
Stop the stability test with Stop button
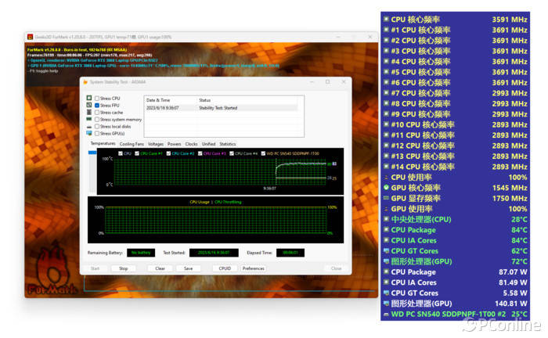(124, 268)
